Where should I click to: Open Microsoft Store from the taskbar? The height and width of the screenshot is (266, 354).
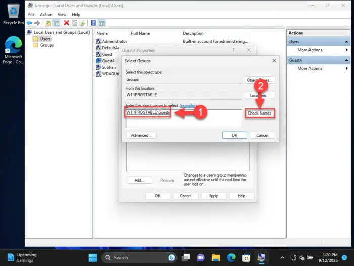point(246,257)
